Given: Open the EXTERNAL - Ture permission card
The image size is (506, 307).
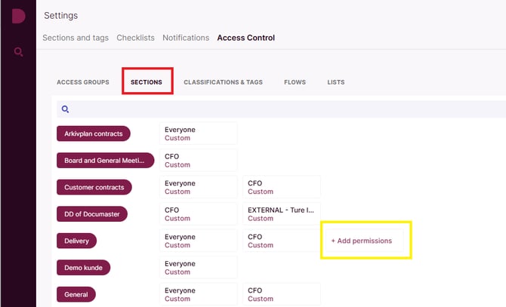Looking at the screenshot, I should point(282,214).
